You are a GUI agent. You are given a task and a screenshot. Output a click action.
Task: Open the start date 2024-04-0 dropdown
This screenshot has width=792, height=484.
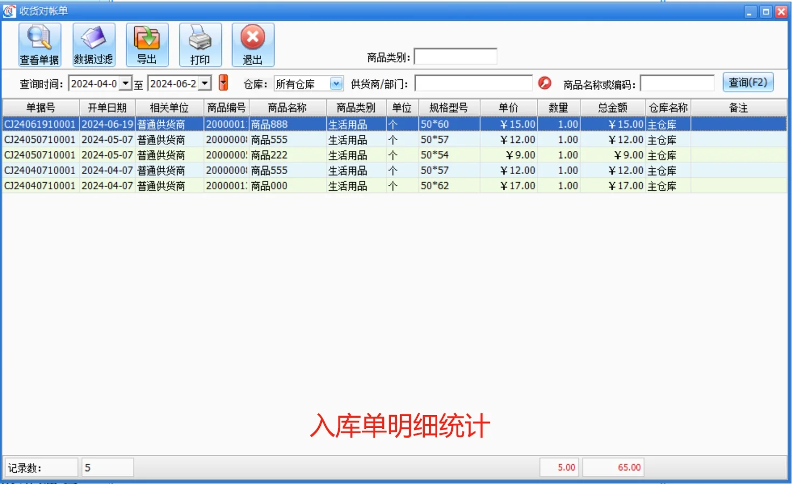(125, 83)
